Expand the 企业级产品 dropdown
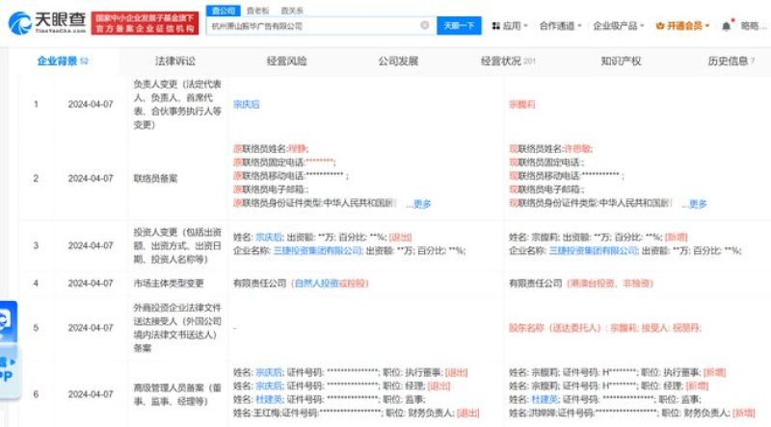Image resolution: width=771 pixels, height=427 pixels. click(618, 26)
